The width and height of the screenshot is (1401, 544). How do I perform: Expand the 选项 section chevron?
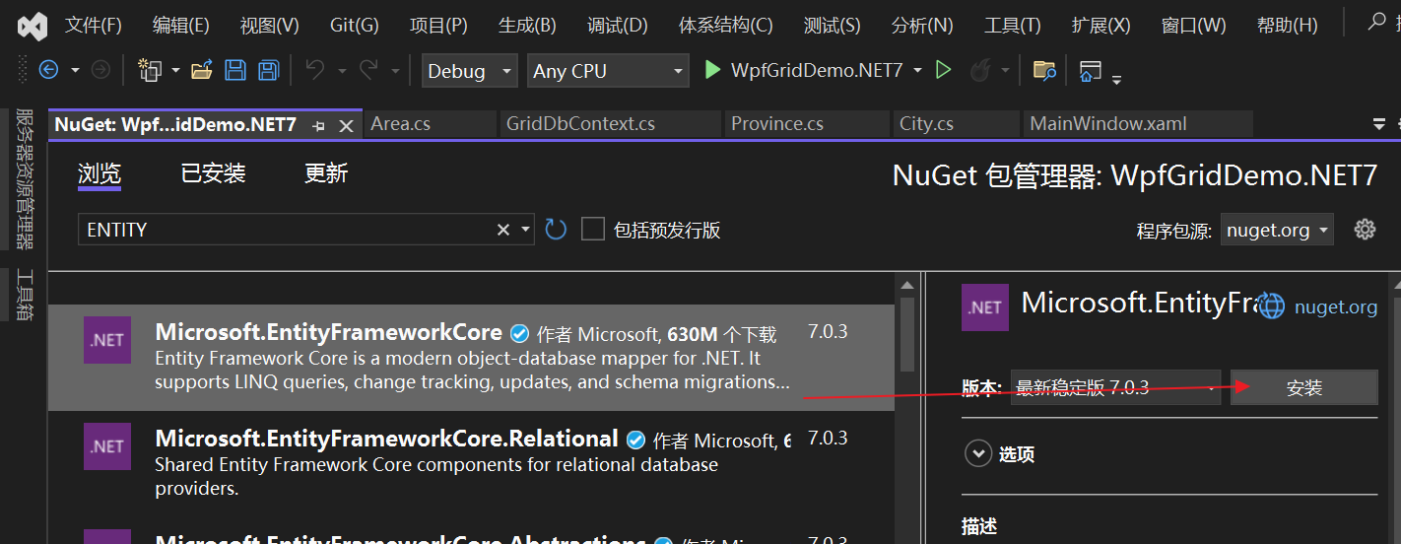coord(978,454)
